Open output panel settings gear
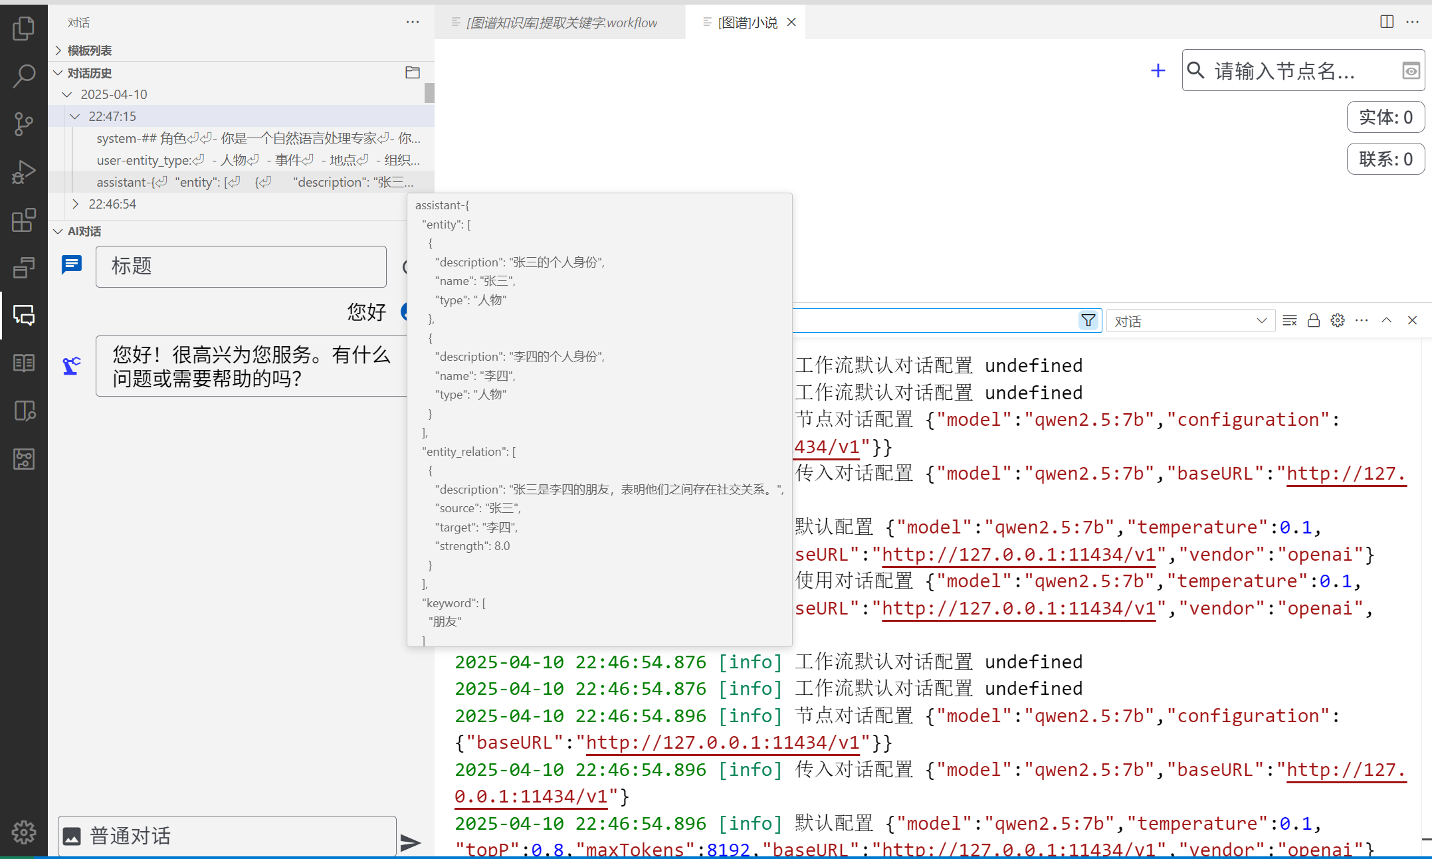Viewport: 1432px width, 859px height. click(1338, 321)
